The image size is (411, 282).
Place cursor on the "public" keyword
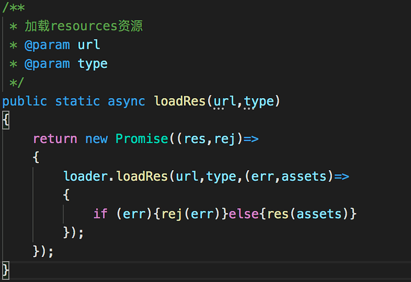coord(24,101)
